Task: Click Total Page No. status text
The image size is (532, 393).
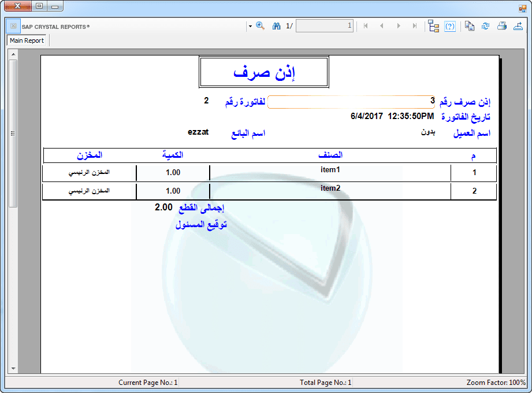Action: 325,383
